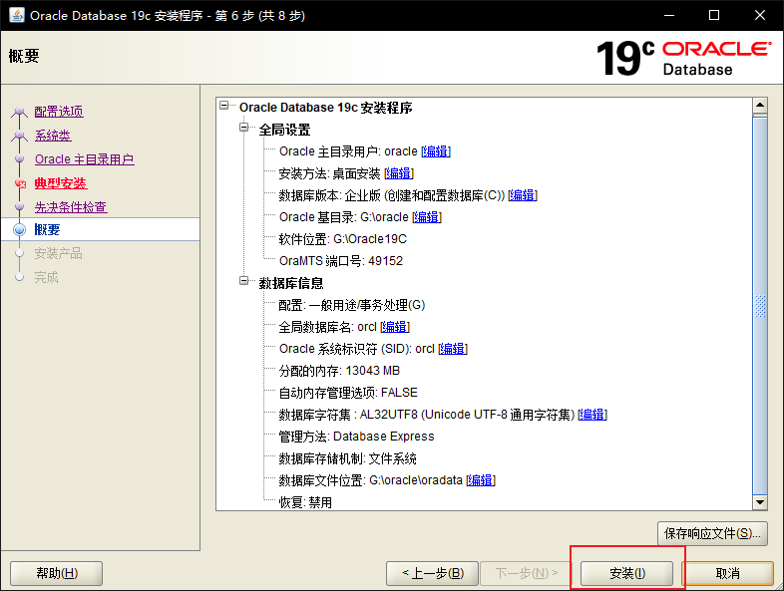Edit the 安装方法 桌面安装 setting
The height and width of the screenshot is (591, 784).
point(399,173)
